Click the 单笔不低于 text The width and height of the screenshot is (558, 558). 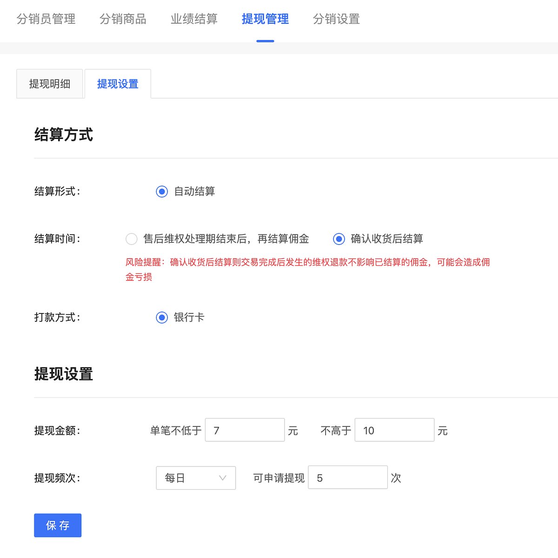coord(176,431)
